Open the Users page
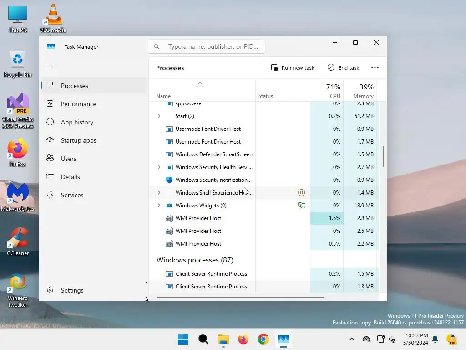466x350 pixels. pyautogui.click(x=94, y=159)
